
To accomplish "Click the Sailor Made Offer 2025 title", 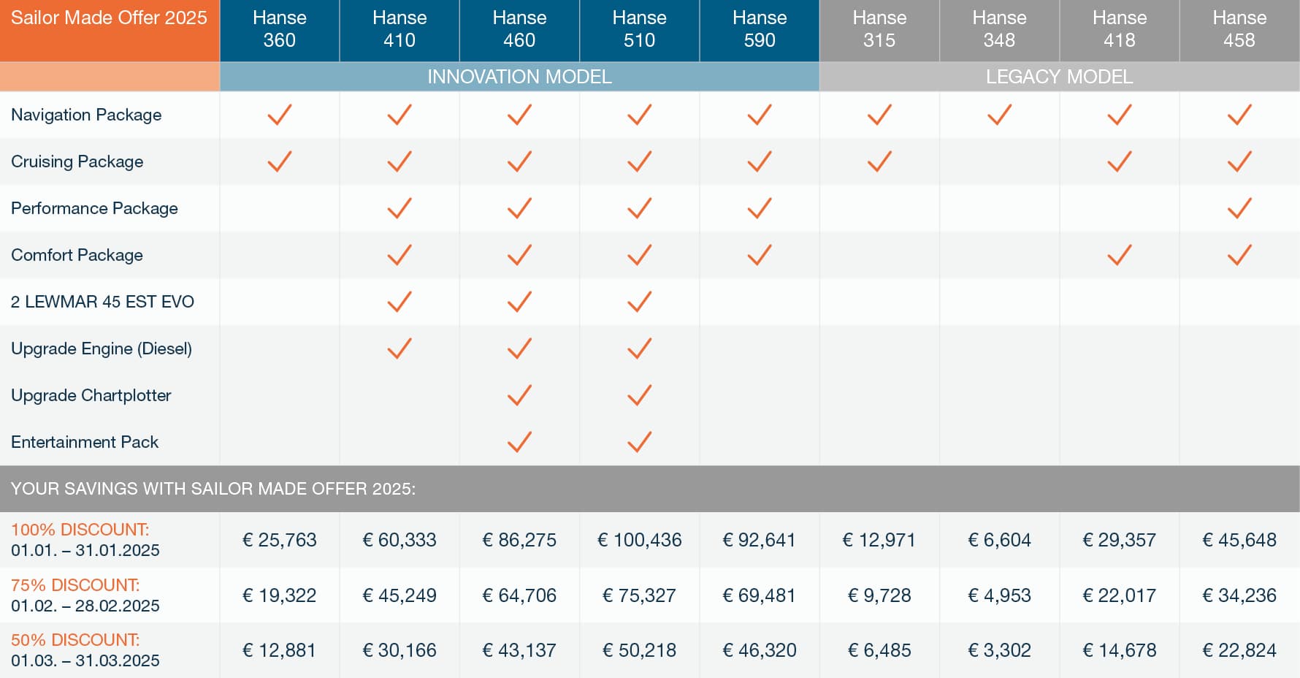I will coord(110,18).
